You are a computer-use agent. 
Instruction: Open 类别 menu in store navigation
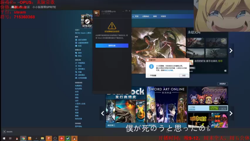137,16
